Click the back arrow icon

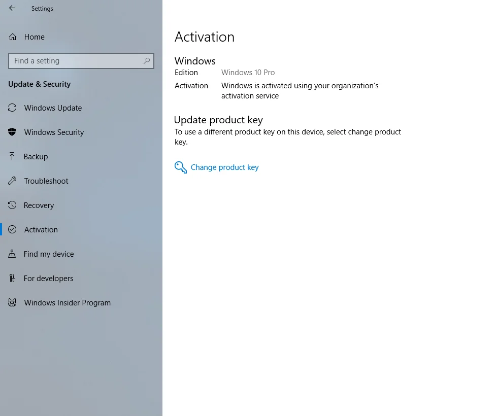12,8
